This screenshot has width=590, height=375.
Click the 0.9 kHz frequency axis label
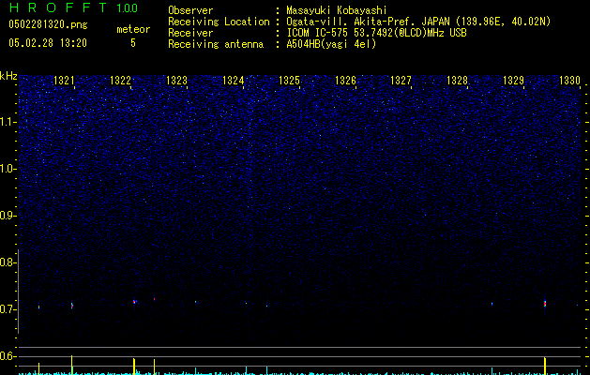(8, 216)
